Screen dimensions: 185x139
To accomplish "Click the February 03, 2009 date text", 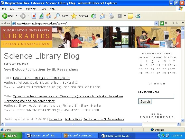I will pos(16,64).
